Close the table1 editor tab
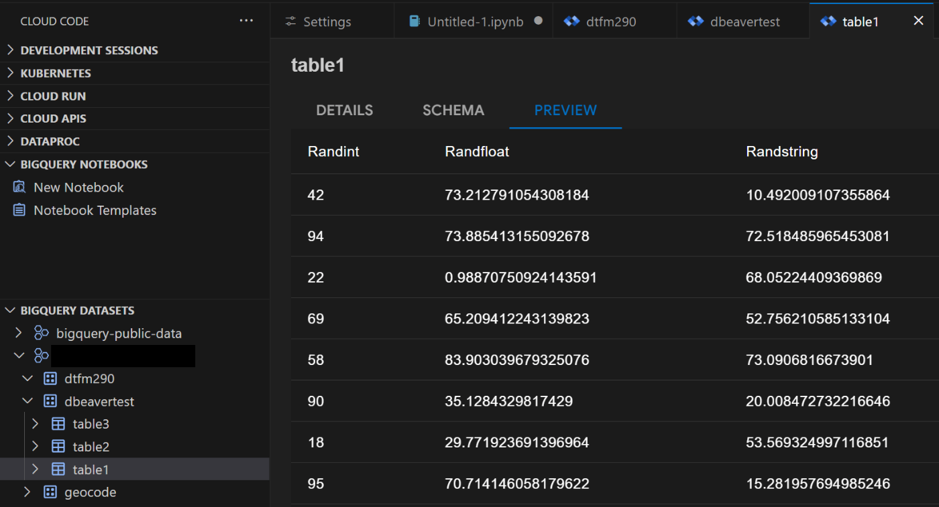This screenshot has height=507, width=939. 918,21
